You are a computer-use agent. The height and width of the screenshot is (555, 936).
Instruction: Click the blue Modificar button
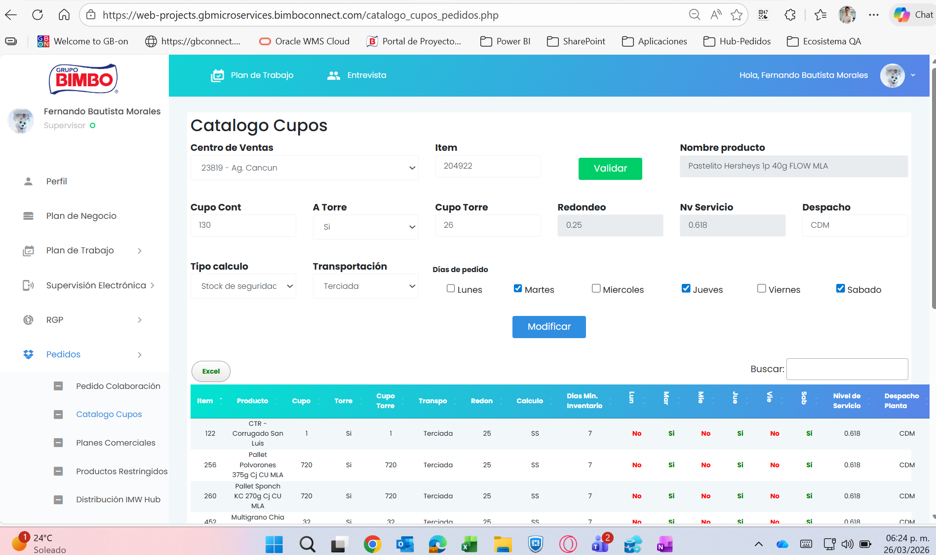(549, 327)
